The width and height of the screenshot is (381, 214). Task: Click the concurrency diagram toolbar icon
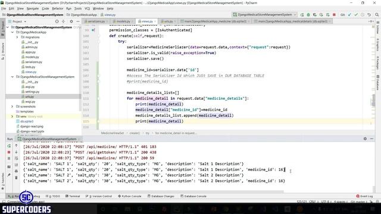point(327,15)
